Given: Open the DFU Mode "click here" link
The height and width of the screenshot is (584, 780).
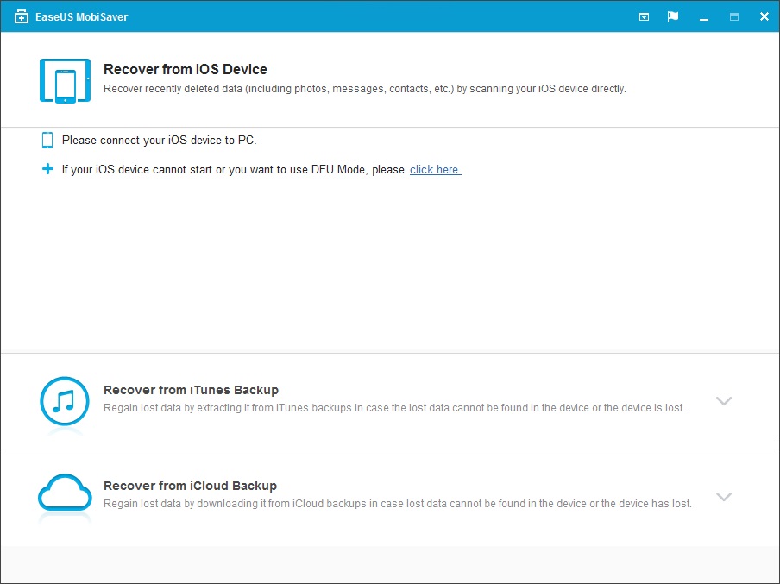Looking at the screenshot, I should click(x=435, y=170).
